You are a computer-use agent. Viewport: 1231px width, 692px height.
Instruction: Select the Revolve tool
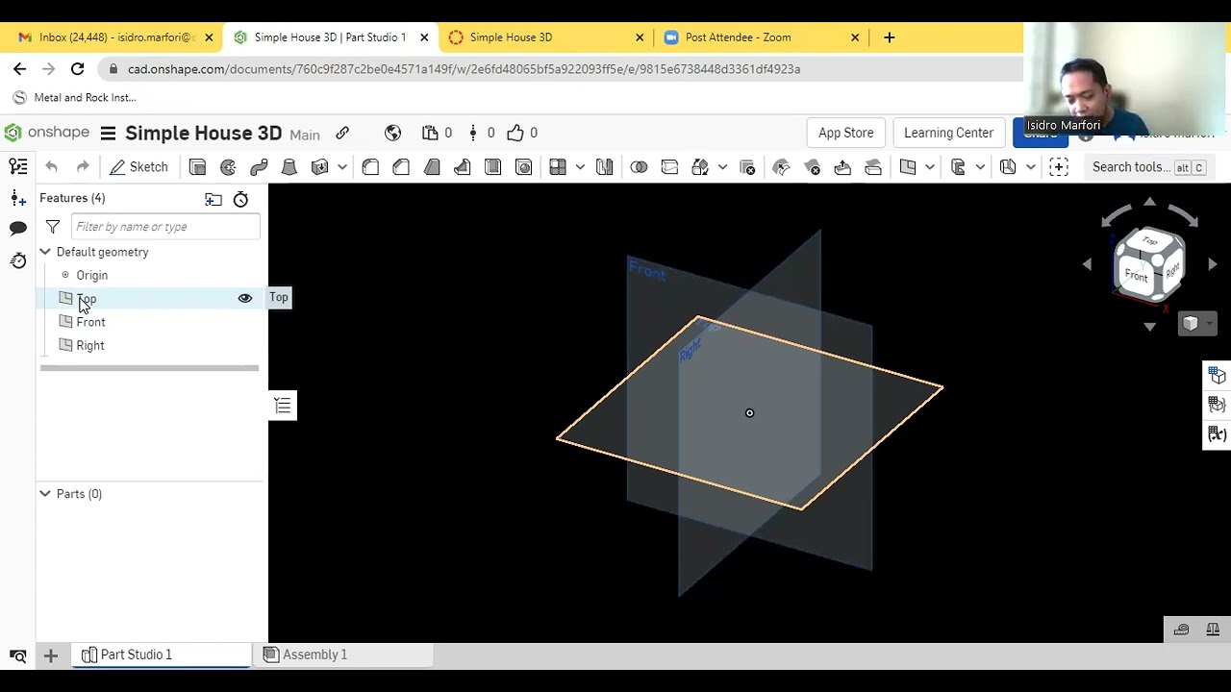[228, 167]
